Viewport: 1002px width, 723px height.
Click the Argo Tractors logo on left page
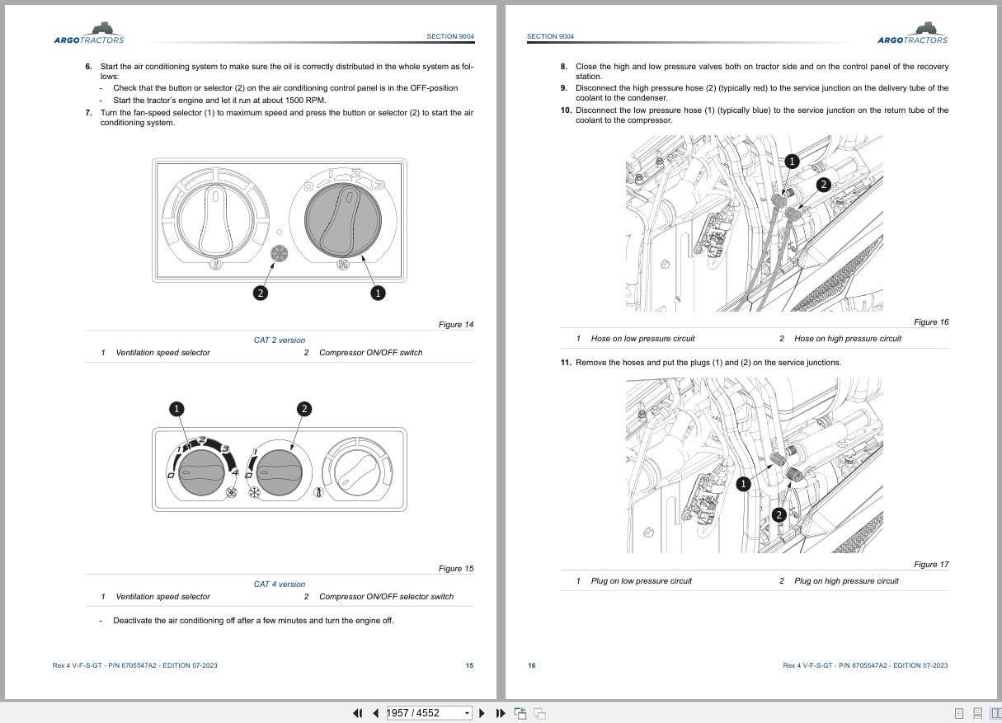[x=89, y=33]
